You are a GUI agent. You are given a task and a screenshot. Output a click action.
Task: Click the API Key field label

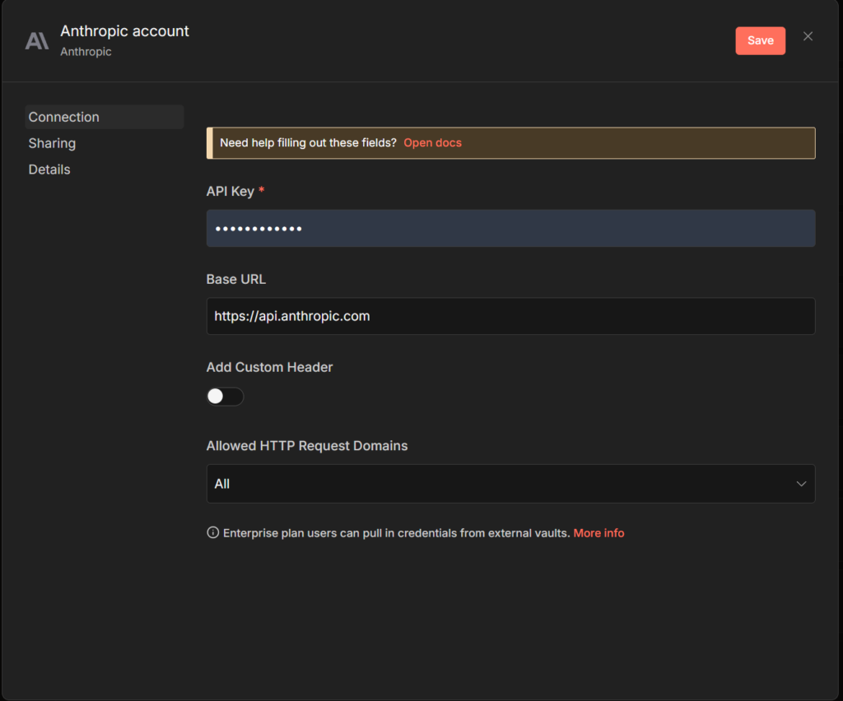(x=231, y=191)
